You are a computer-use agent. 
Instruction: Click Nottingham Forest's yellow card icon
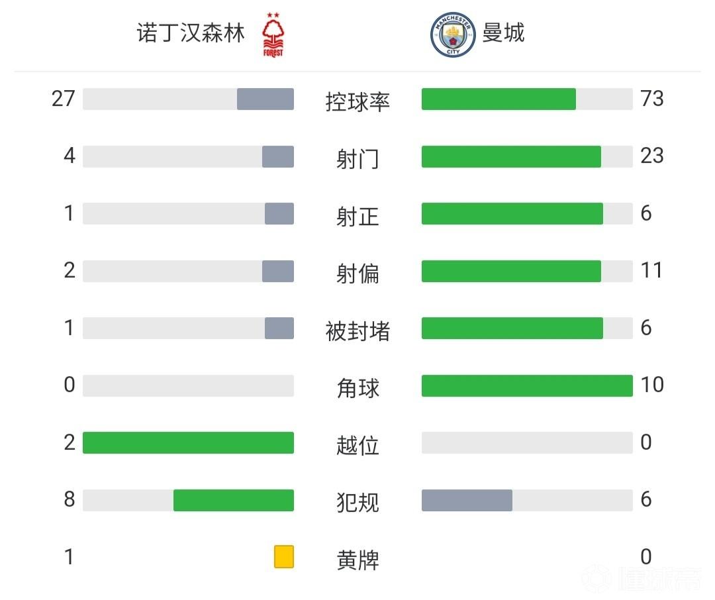284,556
